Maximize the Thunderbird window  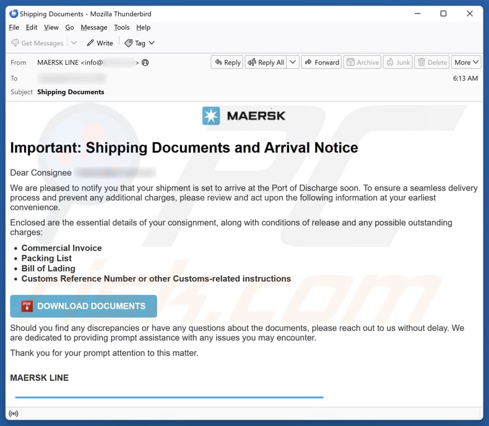[x=443, y=14]
